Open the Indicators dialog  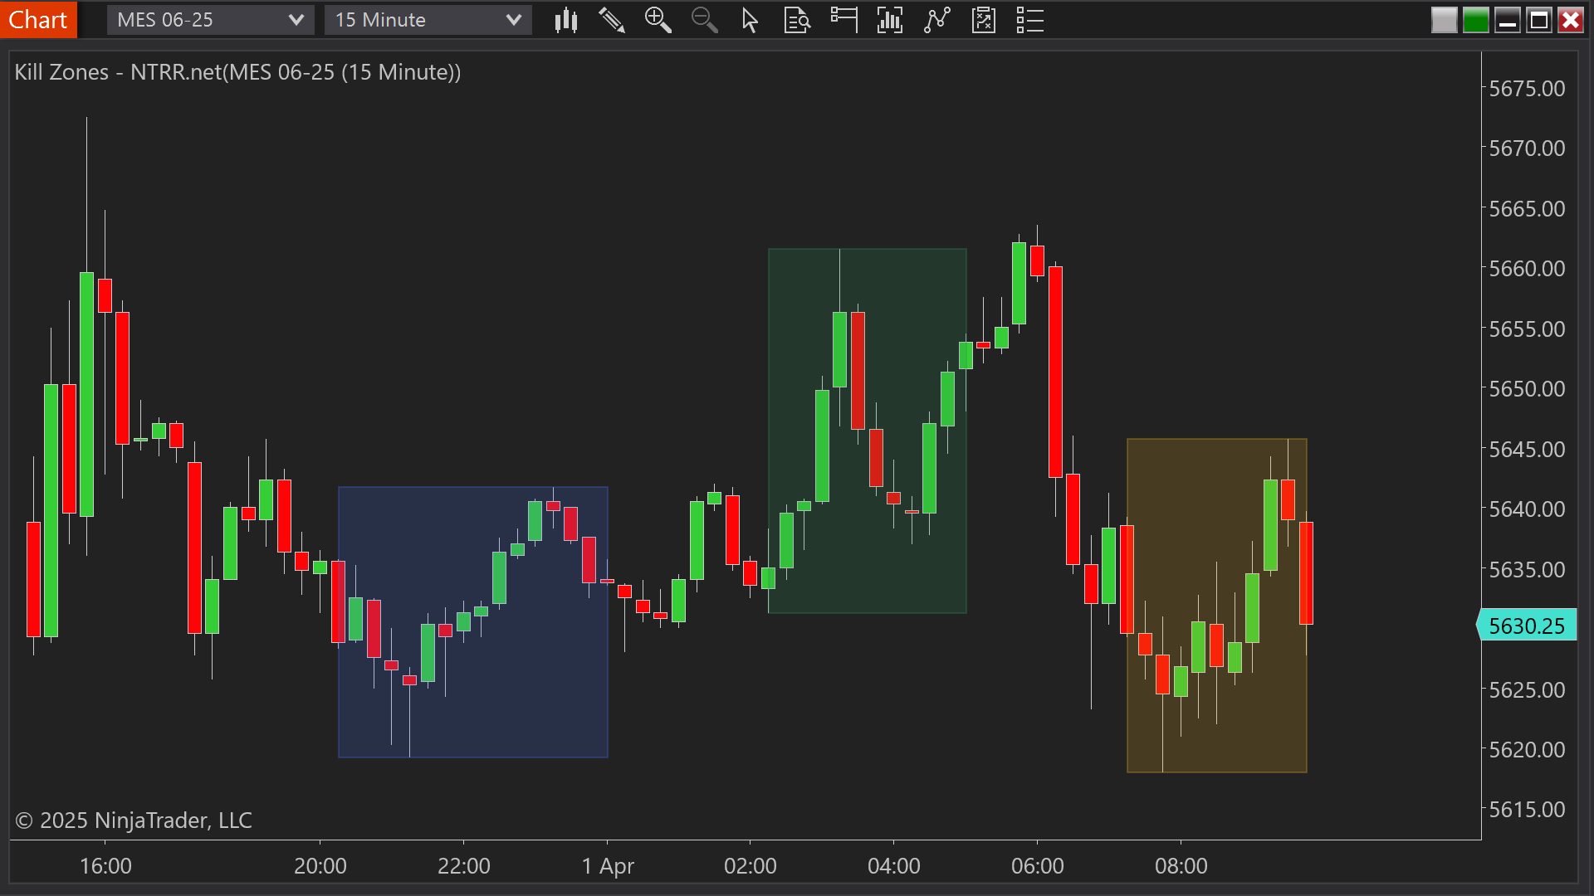click(936, 20)
